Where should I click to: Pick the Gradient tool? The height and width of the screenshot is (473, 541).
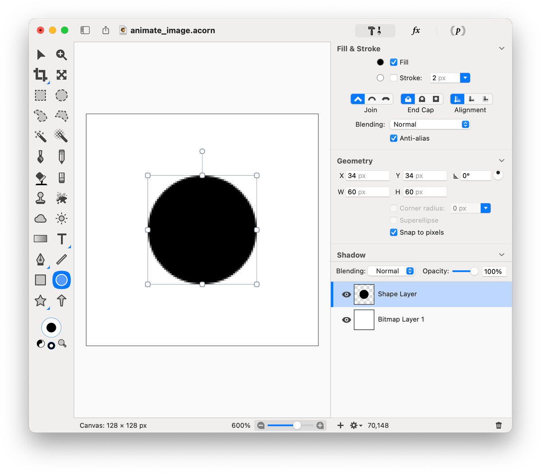pyautogui.click(x=41, y=239)
